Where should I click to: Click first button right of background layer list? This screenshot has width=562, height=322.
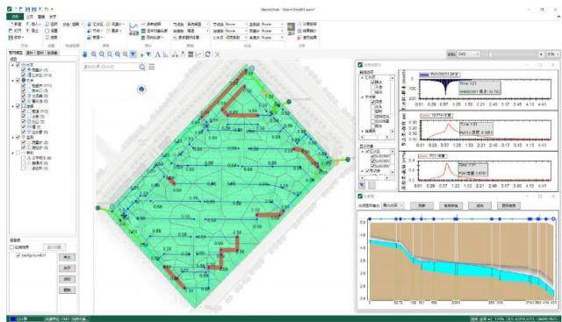tap(67, 257)
